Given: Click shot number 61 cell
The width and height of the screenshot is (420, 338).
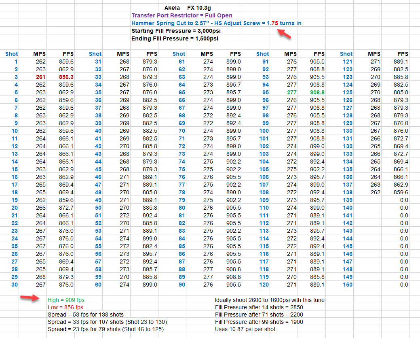Looking at the screenshot, I should pos(182,62).
